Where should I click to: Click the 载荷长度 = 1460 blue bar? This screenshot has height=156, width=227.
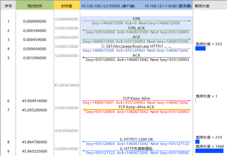click(x=209, y=151)
